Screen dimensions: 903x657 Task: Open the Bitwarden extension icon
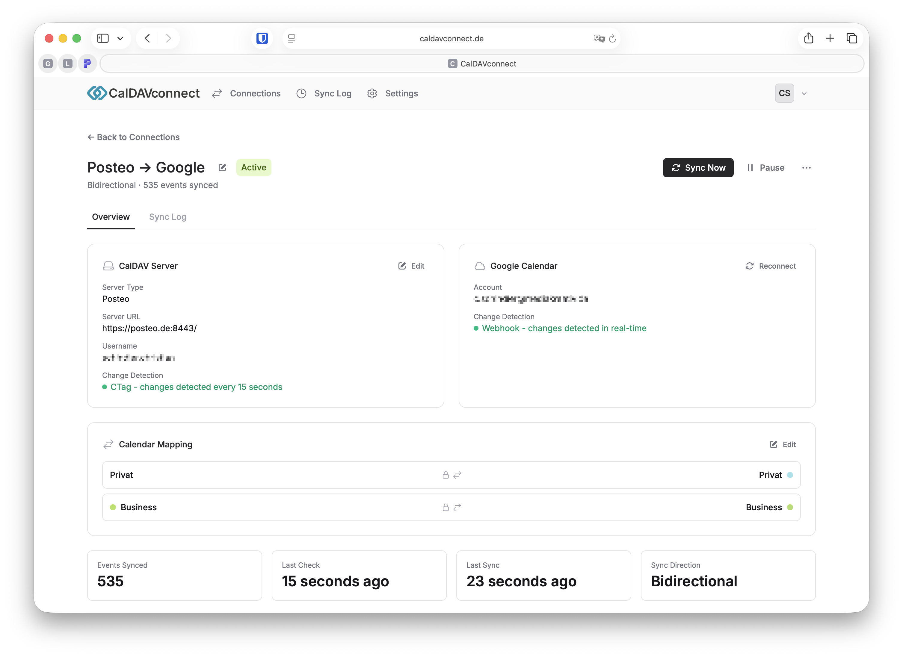pos(262,38)
